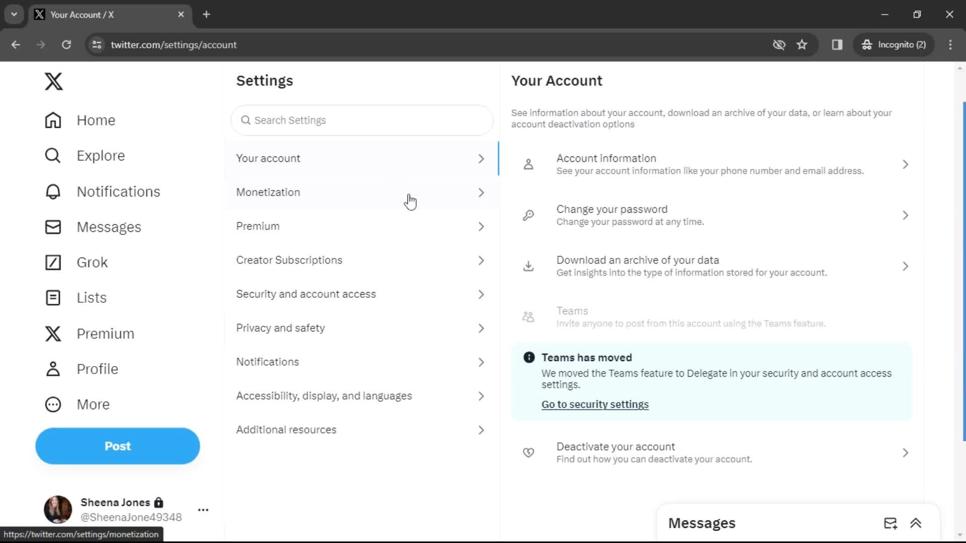Click the X (Twitter) home logo icon
966x543 pixels.
[x=53, y=81]
